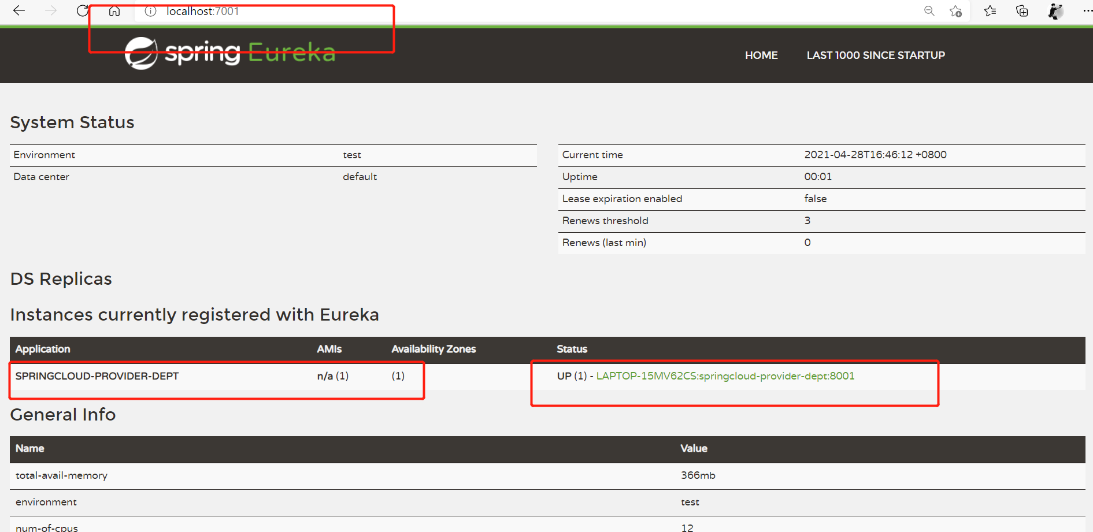Open the zoom magnifier icon in address bar
This screenshot has height=532, width=1093.
pyautogui.click(x=929, y=10)
